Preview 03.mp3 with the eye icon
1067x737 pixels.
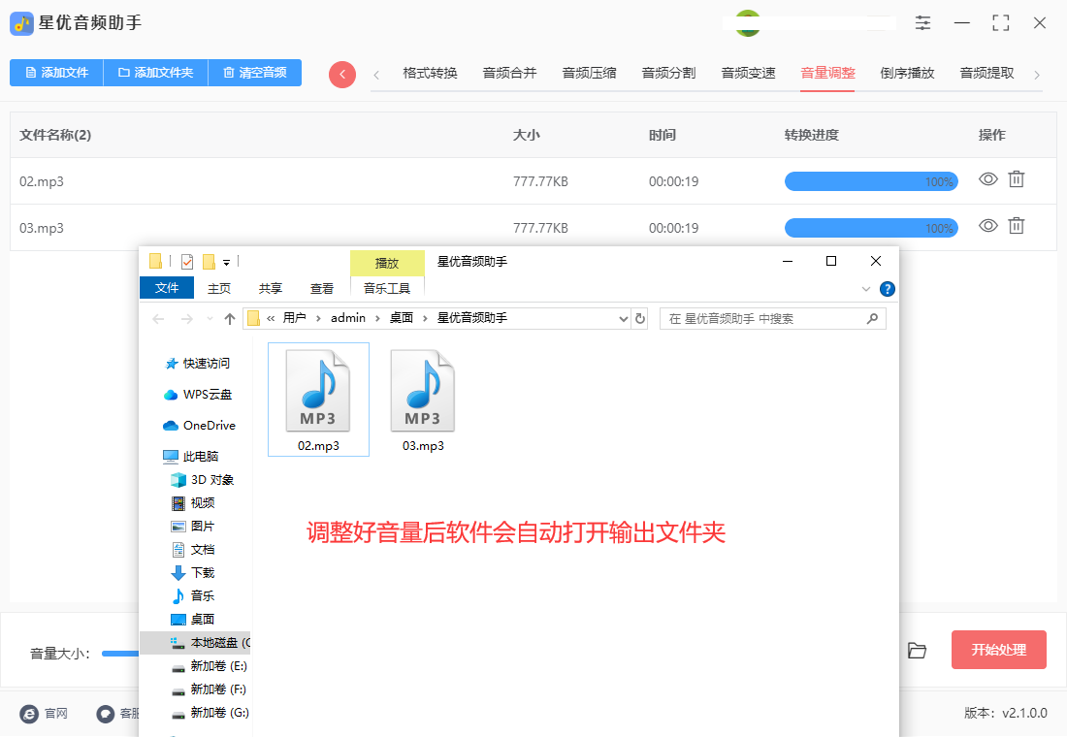coord(988,225)
